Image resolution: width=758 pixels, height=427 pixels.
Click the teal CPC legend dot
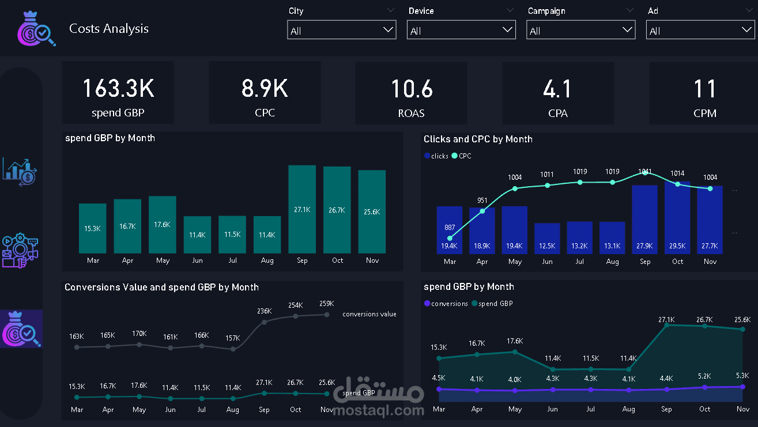pyautogui.click(x=455, y=156)
